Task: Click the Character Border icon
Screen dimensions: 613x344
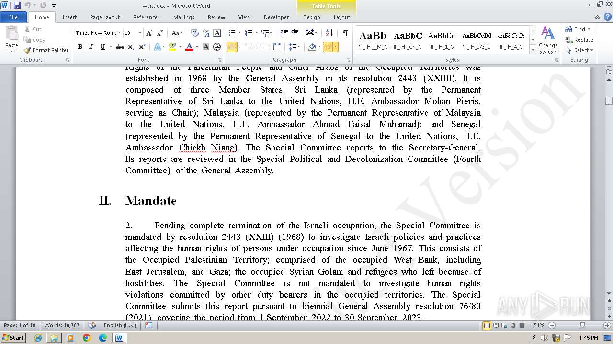Action: pos(217,33)
